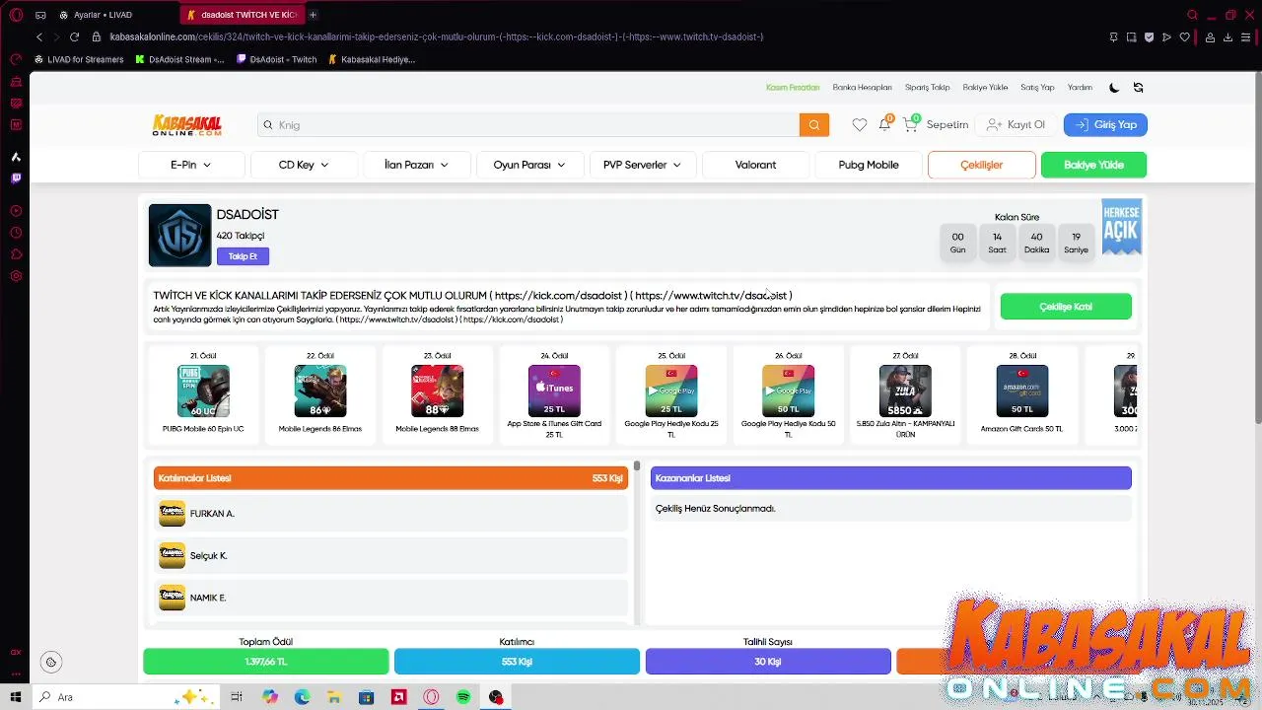Open the shopping cart icon
Screen dimensions: 1262x710
[x=910, y=125]
